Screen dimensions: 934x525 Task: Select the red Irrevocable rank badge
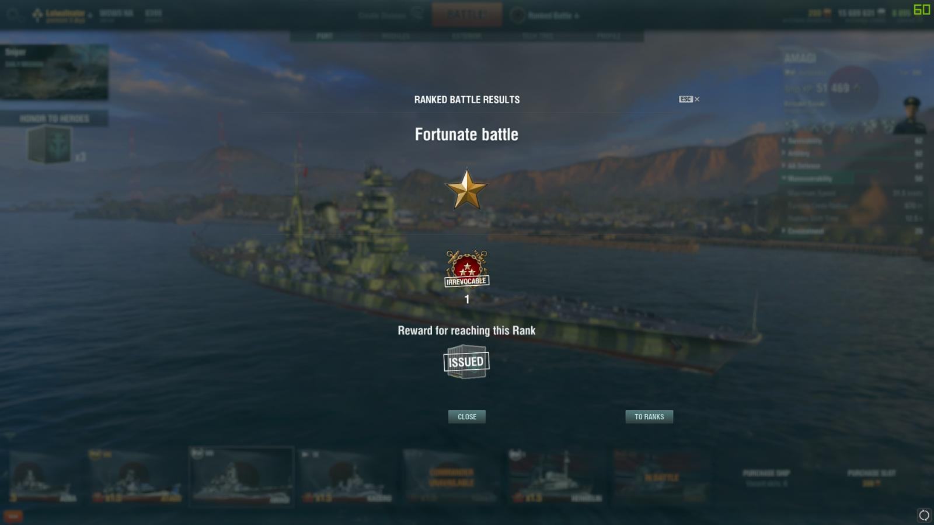click(466, 269)
